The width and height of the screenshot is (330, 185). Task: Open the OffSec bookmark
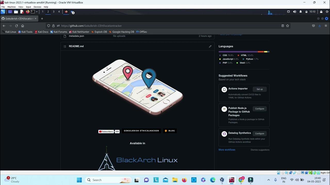142,32
